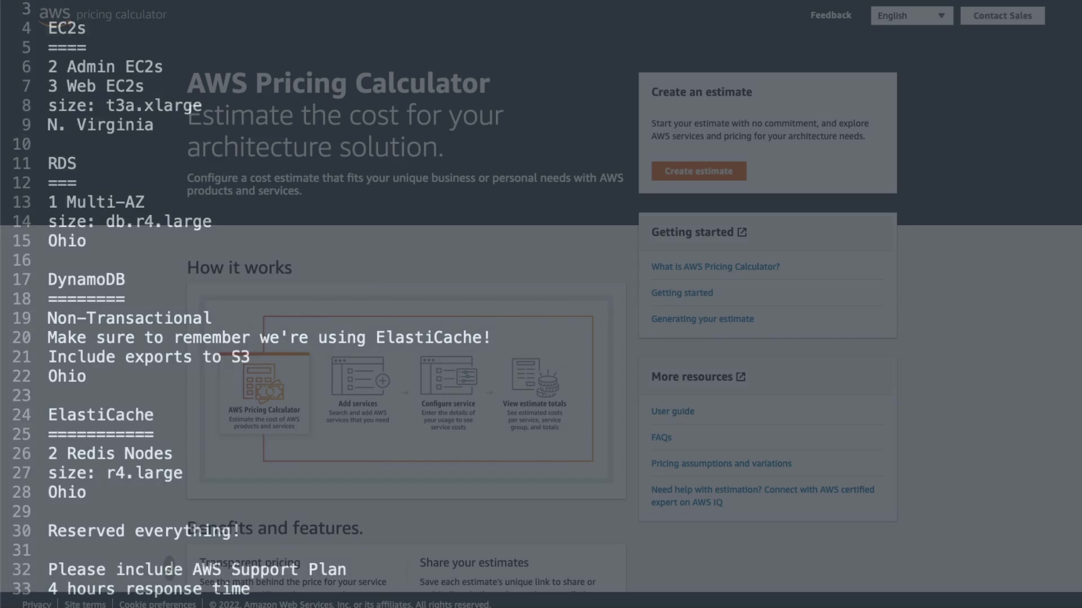The image size is (1082, 608).
Task: Open the Cookie preferences footer link
Action: [157, 604]
